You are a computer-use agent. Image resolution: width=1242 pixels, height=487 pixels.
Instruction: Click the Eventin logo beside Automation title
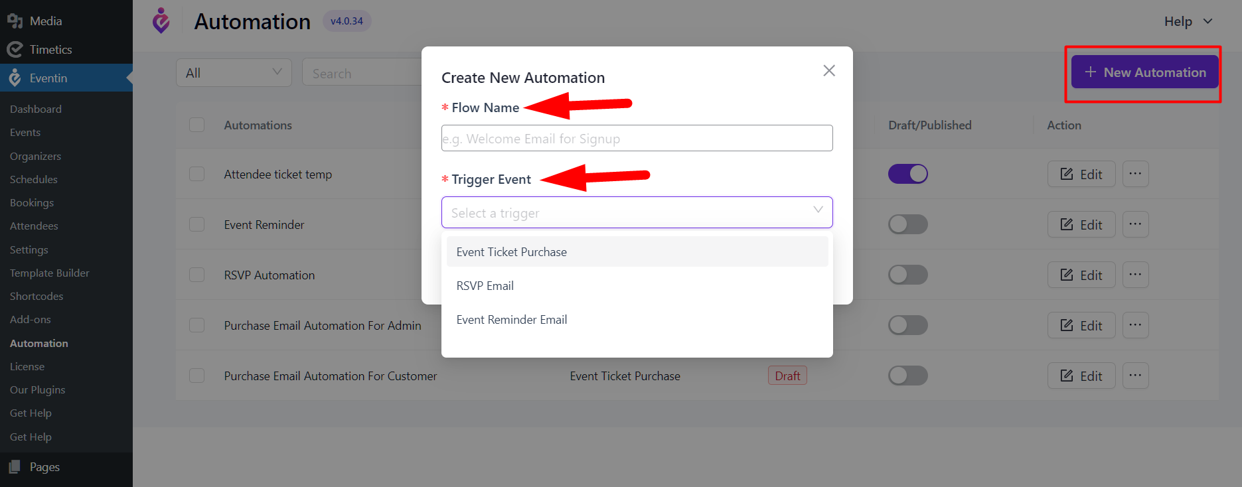tap(161, 21)
